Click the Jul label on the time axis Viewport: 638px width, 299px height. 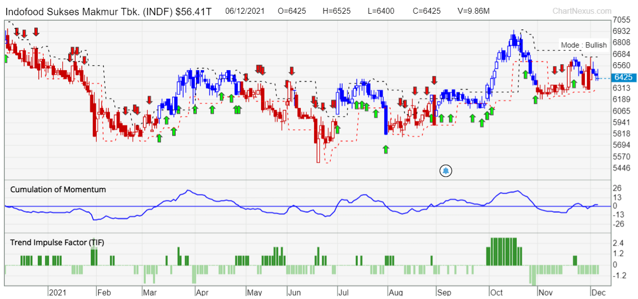(x=344, y=293)
